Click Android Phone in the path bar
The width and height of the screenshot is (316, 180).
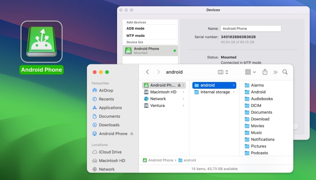[x=158, y=160]
